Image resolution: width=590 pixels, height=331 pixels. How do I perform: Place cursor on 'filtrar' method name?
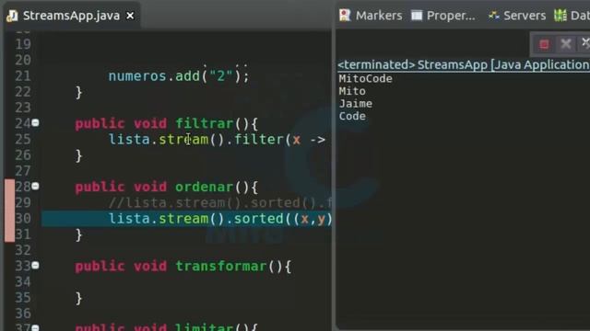point(205,123)
